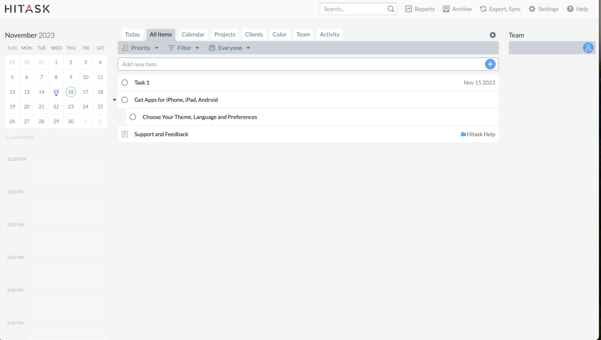
Task: Click the Hitask Help folder icon
Action: coord(463,134)
